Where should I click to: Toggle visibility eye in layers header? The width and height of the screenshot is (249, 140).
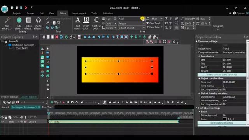click(x=2, y=117)
